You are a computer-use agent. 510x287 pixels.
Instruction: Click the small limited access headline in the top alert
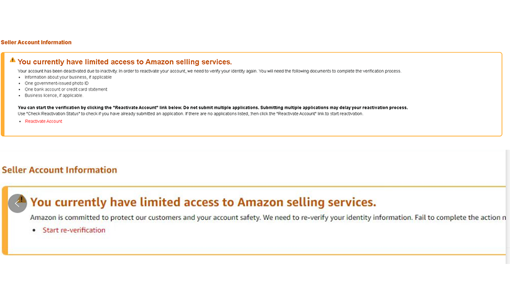tap(124, 61)
